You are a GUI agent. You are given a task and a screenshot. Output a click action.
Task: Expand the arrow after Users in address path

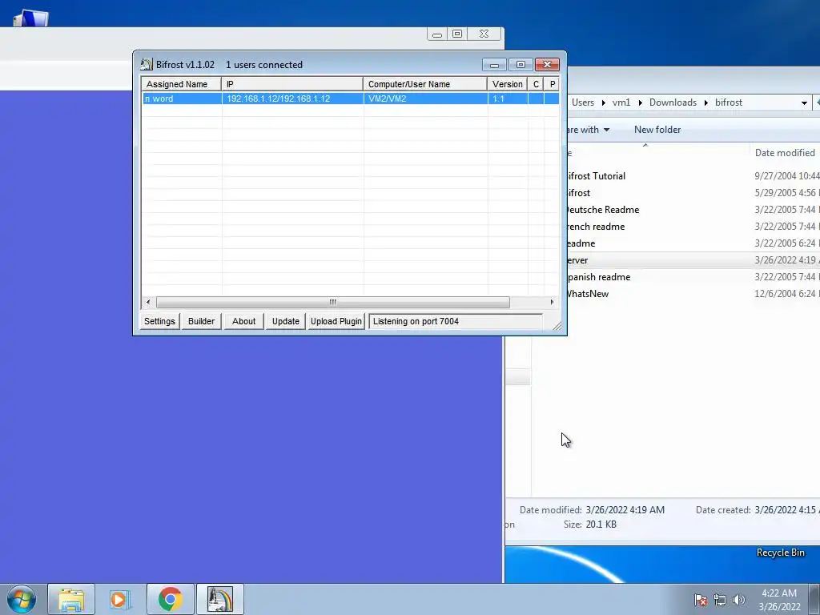[x=604, y=102]
